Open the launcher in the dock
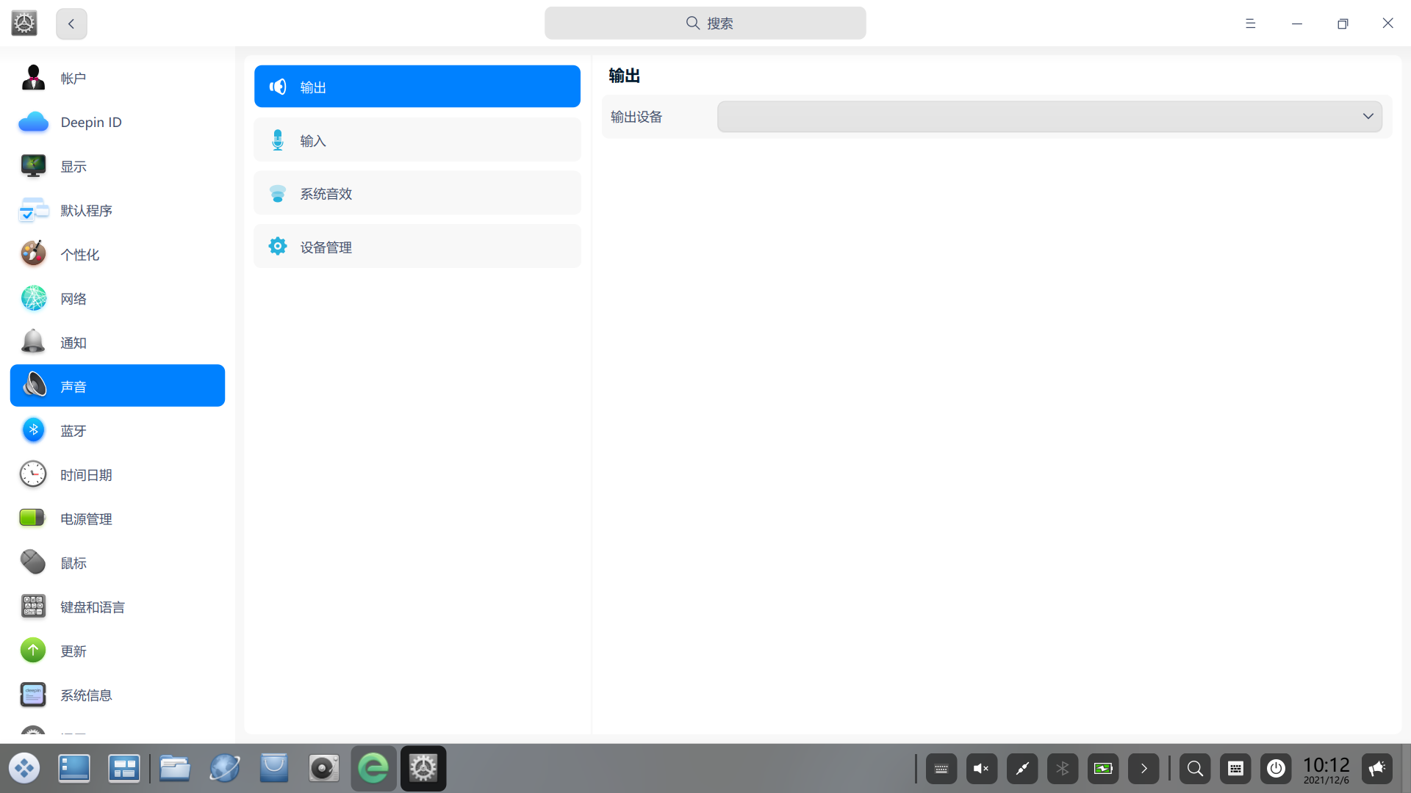1411x793 pixels. pos(24,769)
